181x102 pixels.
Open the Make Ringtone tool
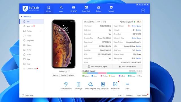pyautogui.click(x=90, y=86)
